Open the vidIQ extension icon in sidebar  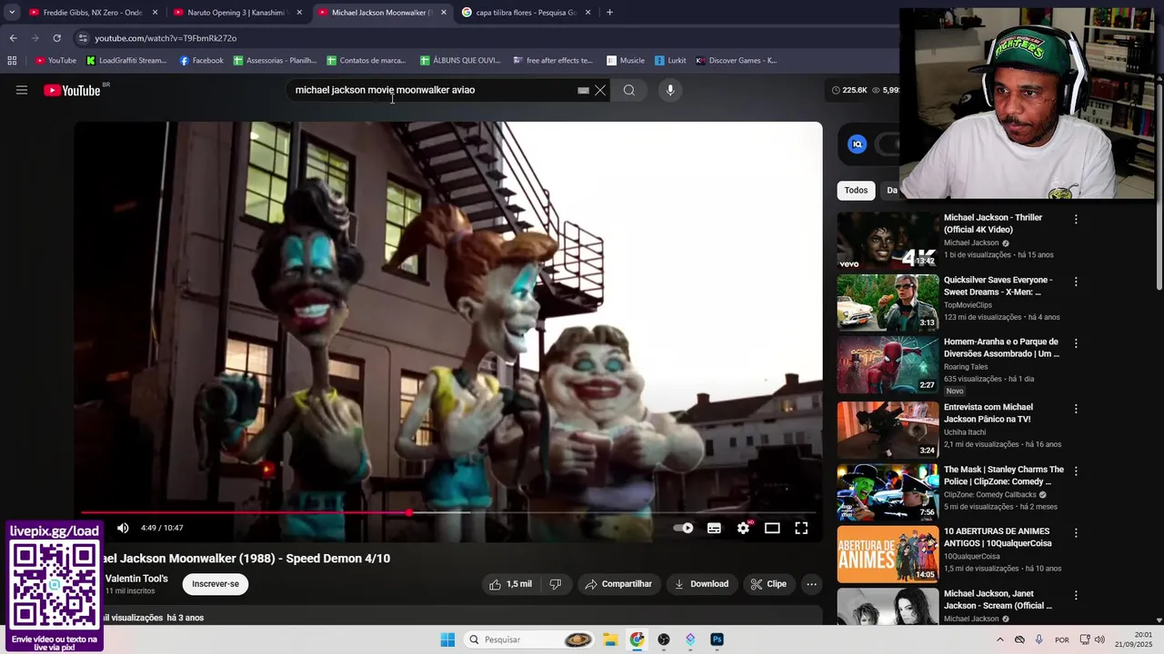pos(857,144)
